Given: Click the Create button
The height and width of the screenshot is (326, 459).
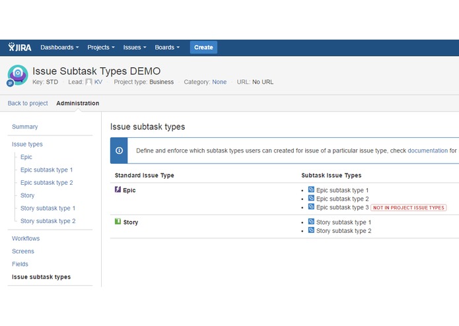Looking at the screenshot, I should pyautogui.click(x=203, y=48).
